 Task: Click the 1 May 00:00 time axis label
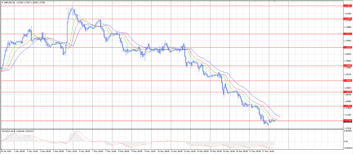(19, 152)
